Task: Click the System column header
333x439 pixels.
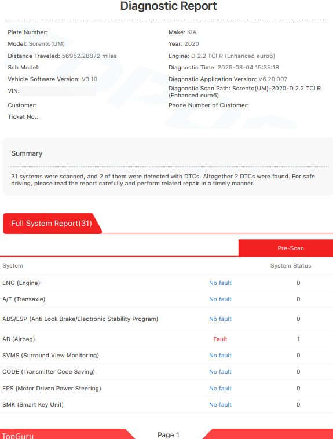Action: point(13,266)
